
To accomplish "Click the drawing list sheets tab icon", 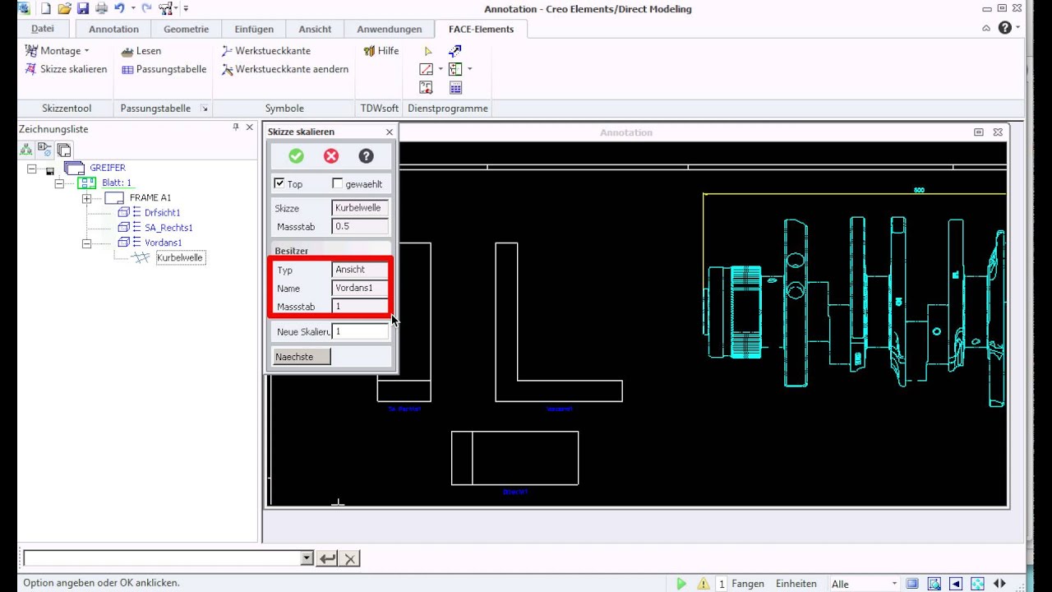I will 64,150.
